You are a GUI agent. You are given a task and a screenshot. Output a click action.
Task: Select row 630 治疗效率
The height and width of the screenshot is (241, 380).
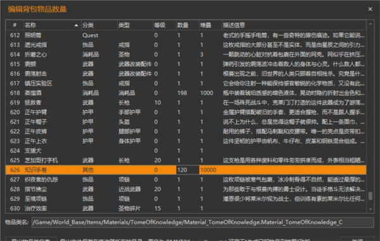tap(186, 209)
